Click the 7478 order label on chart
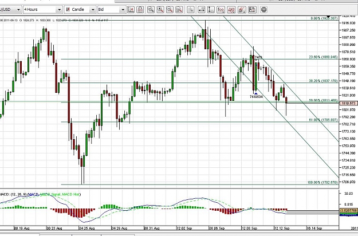Image resolution: width=358 pixels, height=236 pixels. pos(258,57)
